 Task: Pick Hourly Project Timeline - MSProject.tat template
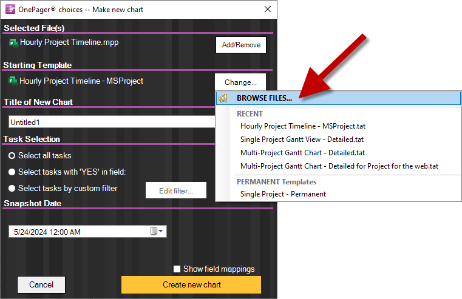[303, 126]
